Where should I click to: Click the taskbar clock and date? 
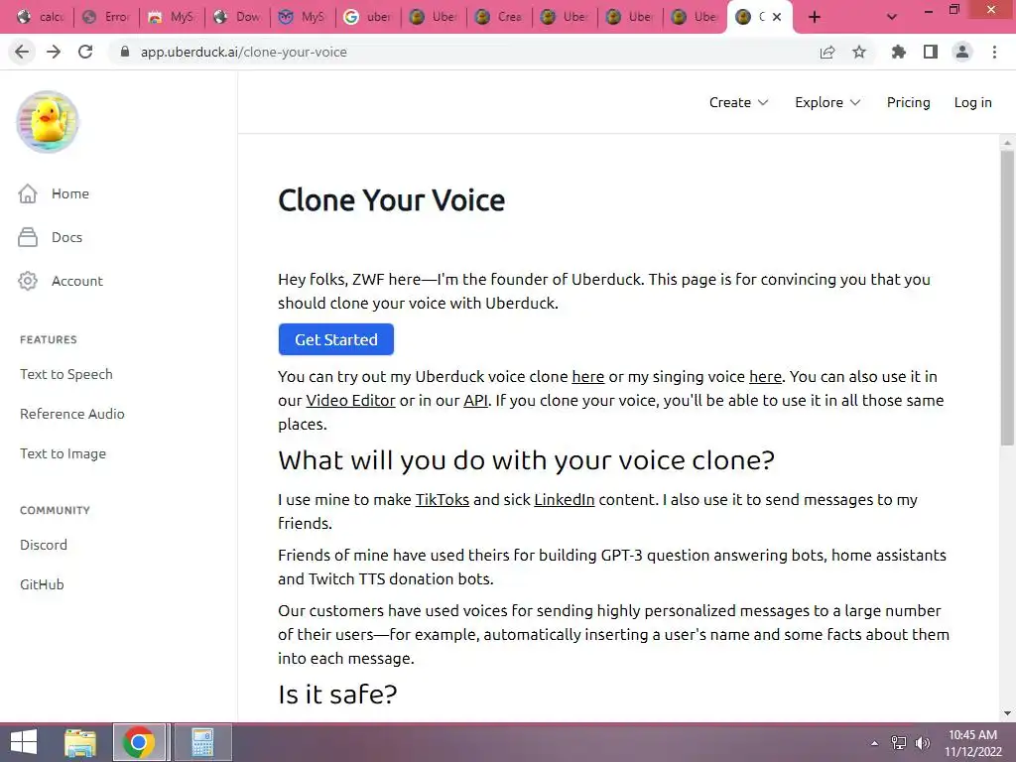pyautogui.click(x=972, y=743)
